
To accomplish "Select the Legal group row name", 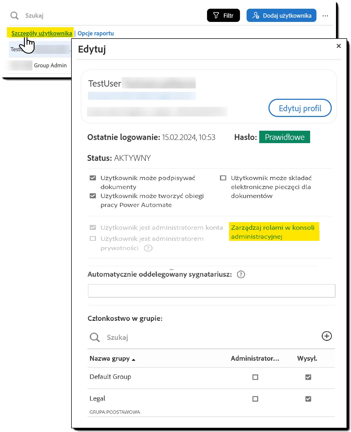I will [x=97, y=398].
